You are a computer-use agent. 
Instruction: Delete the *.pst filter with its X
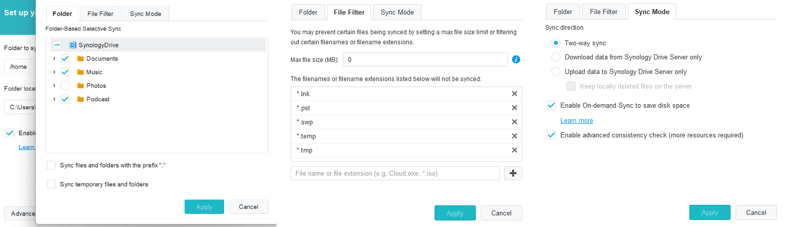(515, 108)
